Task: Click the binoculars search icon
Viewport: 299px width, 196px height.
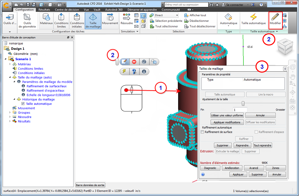Action: coord(211,5)
